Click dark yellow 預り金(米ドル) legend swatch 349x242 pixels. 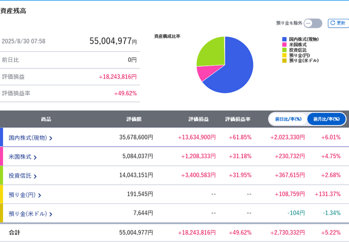pos(284,60)
